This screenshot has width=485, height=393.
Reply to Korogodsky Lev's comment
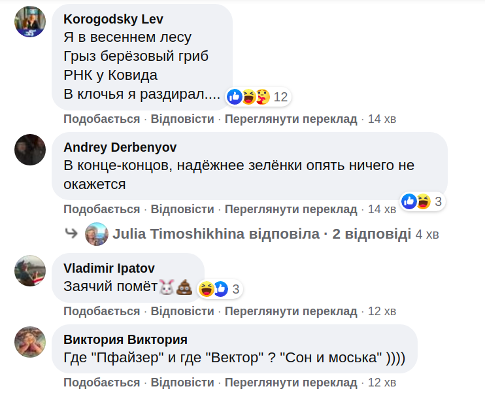point(182,119)
